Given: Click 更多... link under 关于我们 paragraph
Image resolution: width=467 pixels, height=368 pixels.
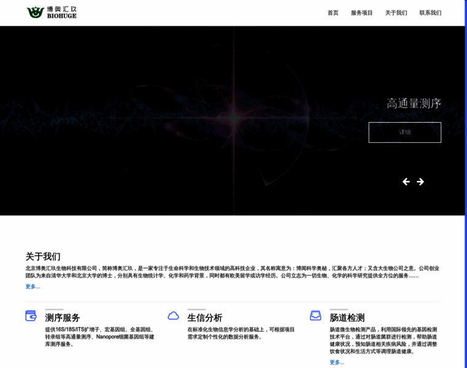Looking at the screenshot, I should click(x=33, y=286).
